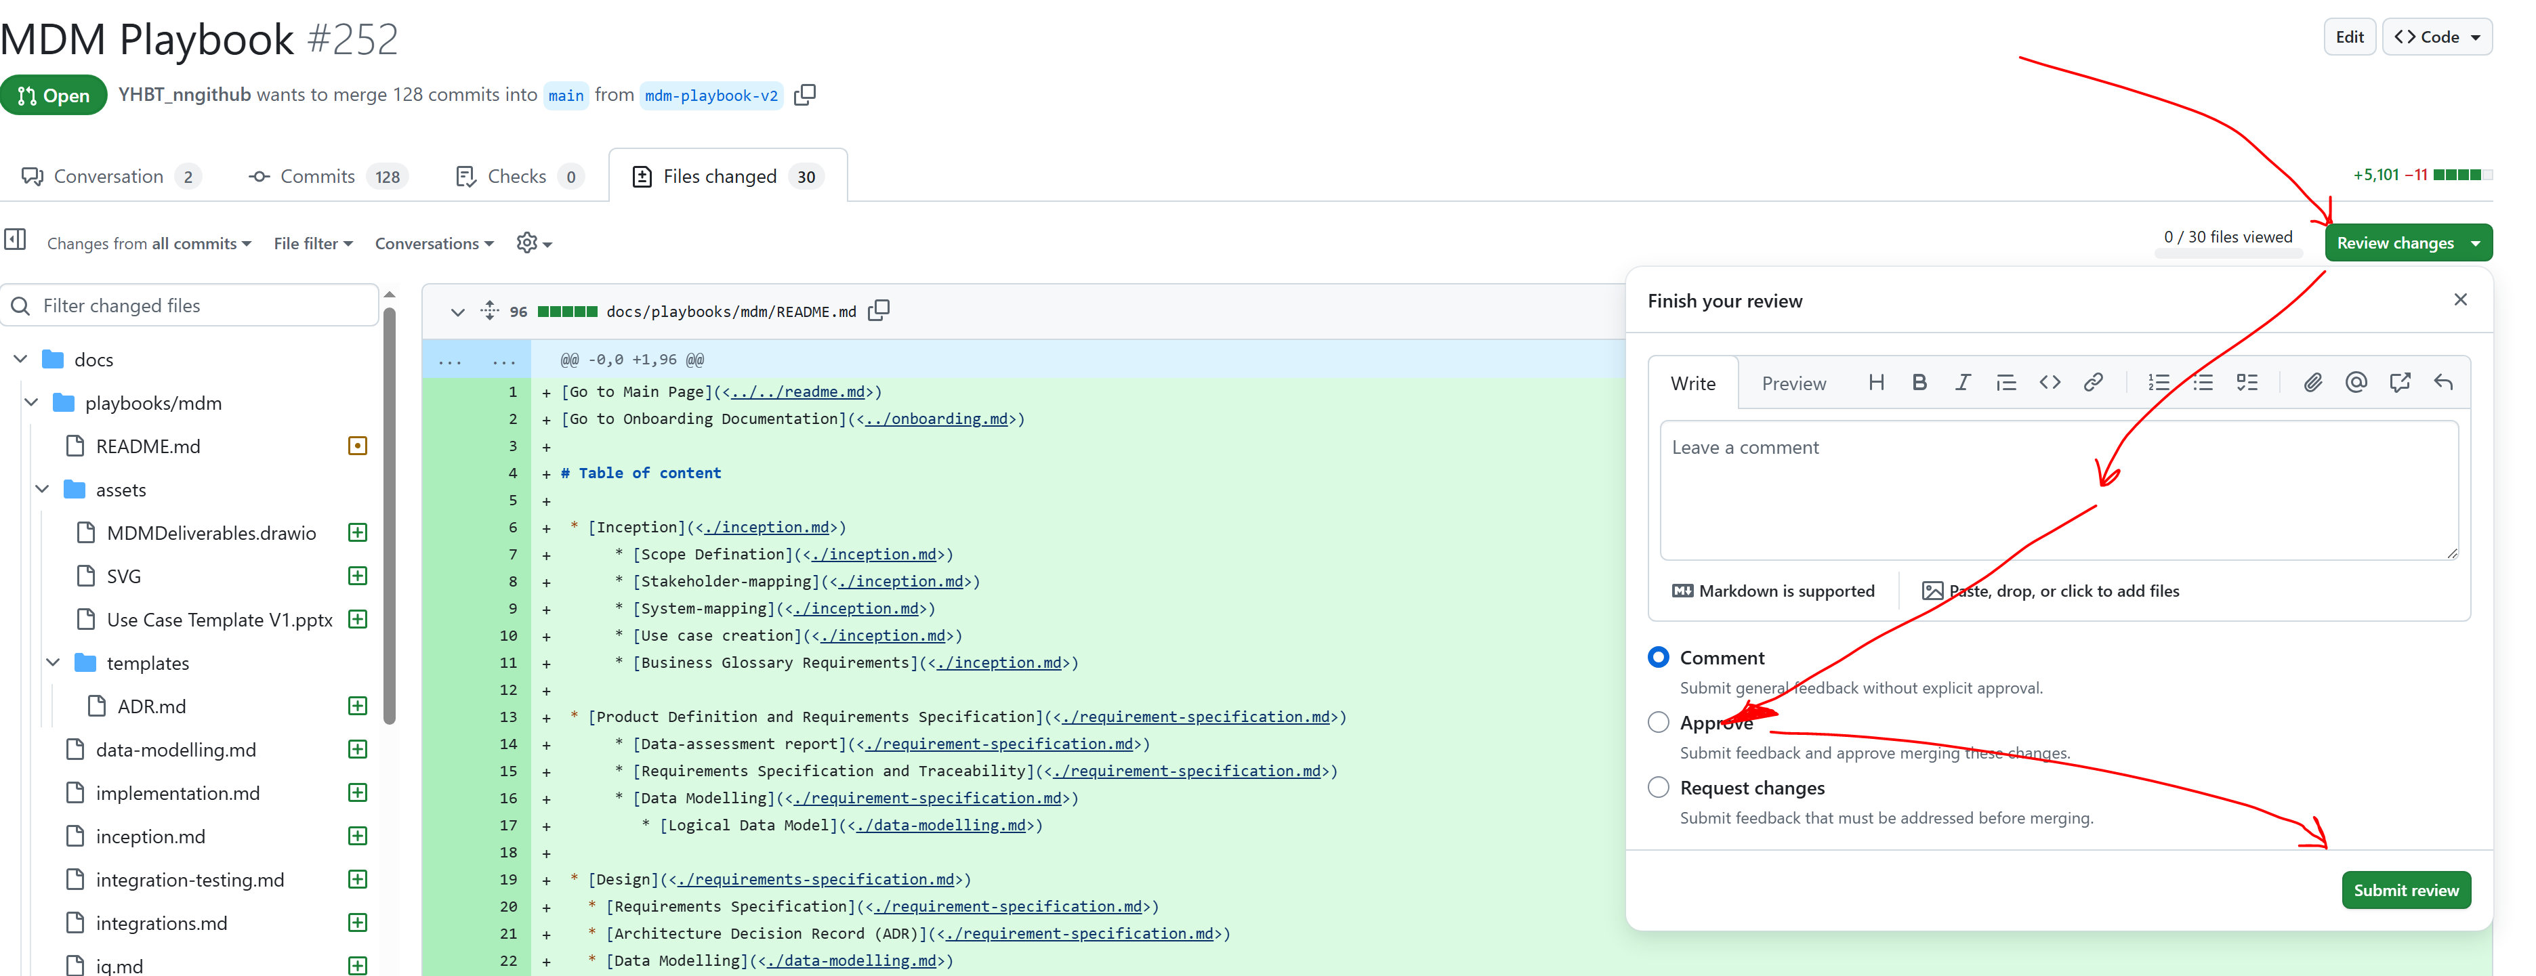Click the Edit title button

2349,37
